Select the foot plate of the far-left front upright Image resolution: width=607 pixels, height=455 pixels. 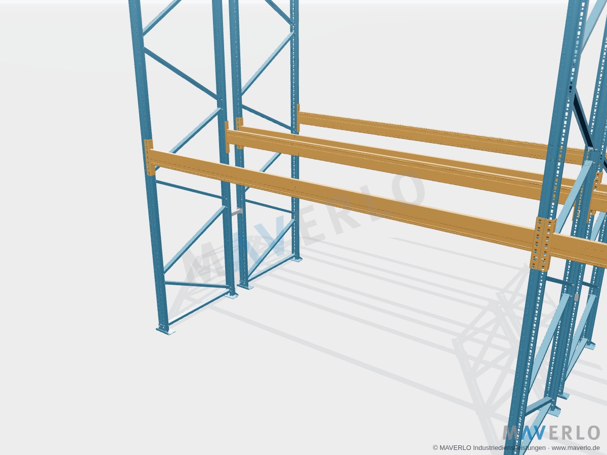coord(165,330)
